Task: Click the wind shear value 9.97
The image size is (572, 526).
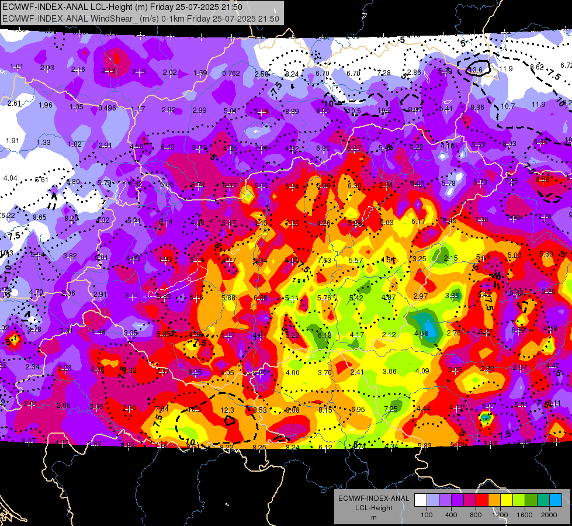Action: [x=415, y=109]
